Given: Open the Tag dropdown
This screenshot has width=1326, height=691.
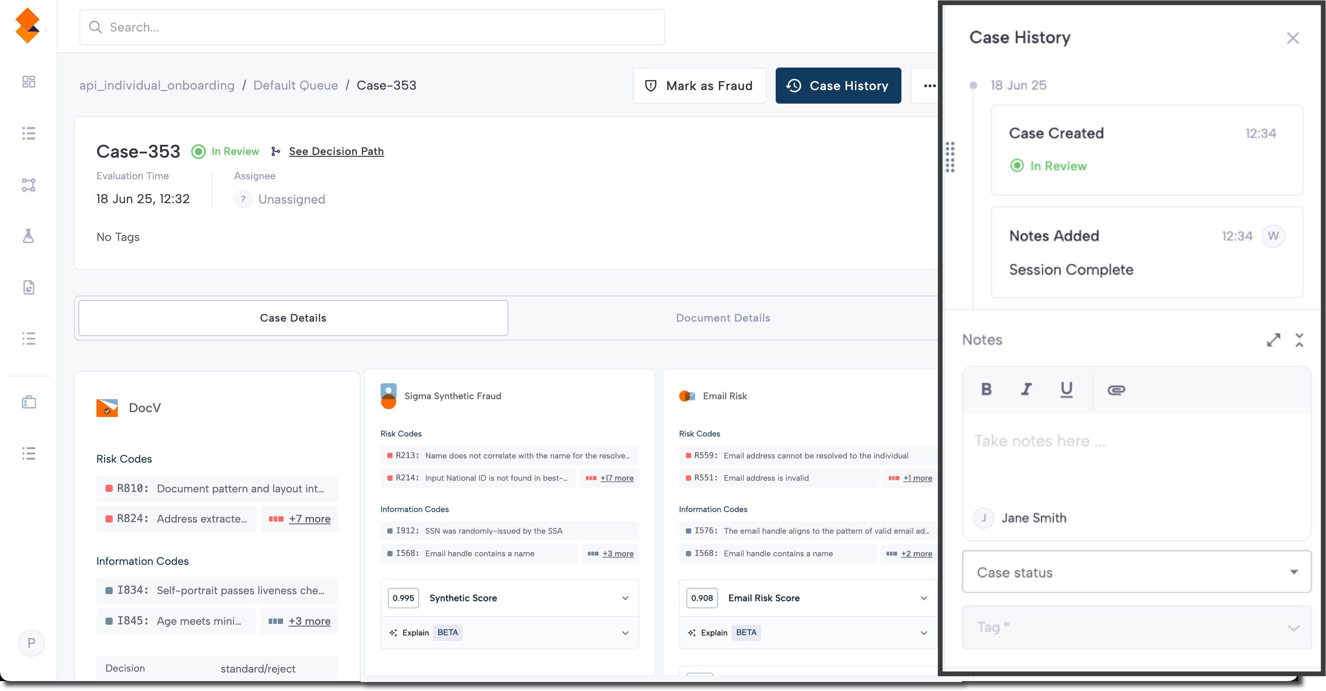Looking at the screenshot, I should click(1136, 627).
